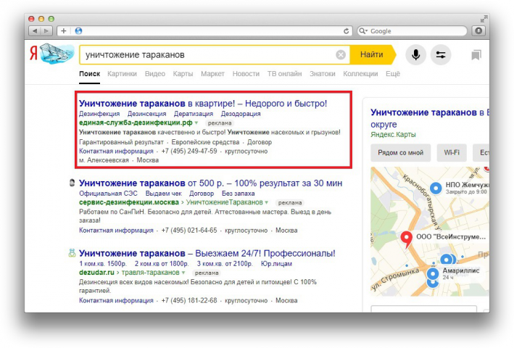
Task: Open the Без запаха sitelink
Action: point(238,194)
